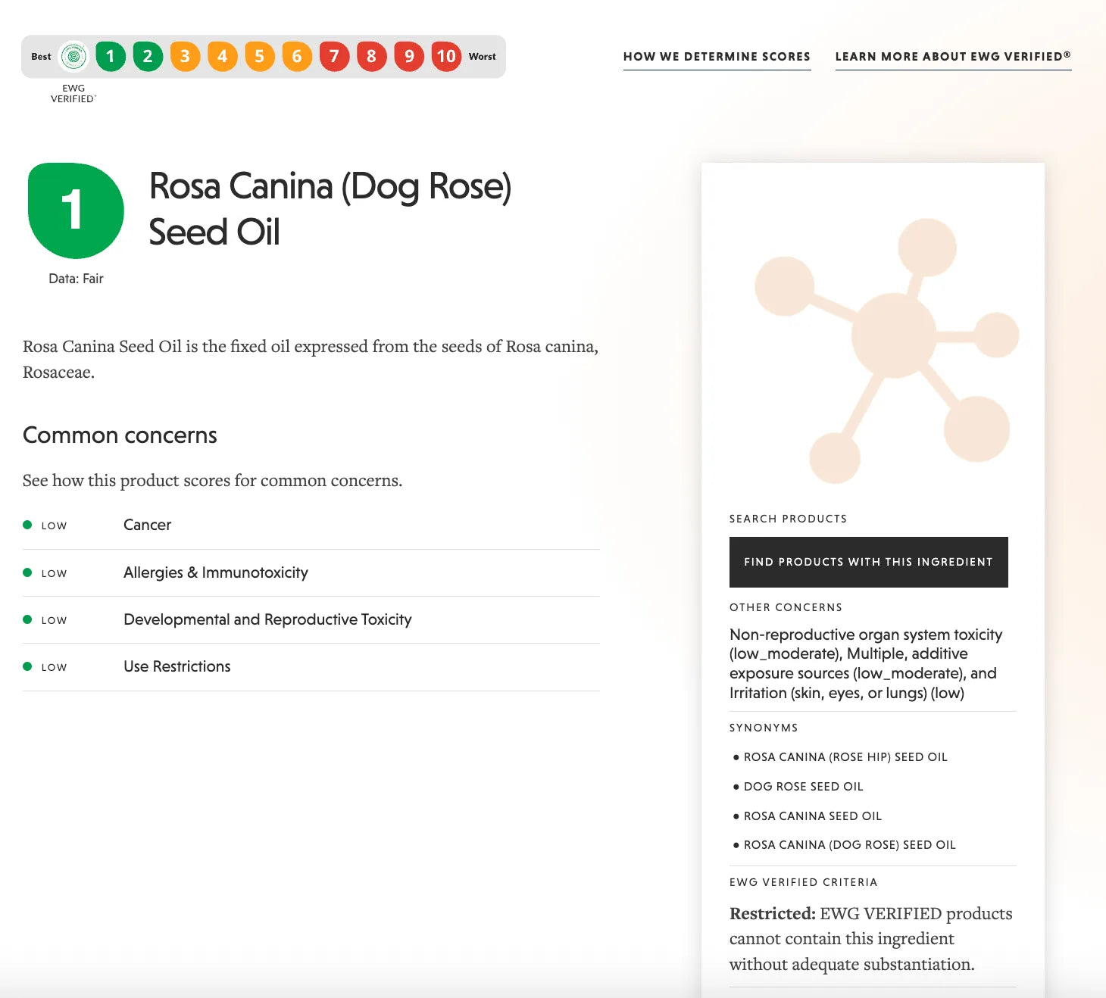
Task: Click the large green score 1 icon
Action: 76,211
